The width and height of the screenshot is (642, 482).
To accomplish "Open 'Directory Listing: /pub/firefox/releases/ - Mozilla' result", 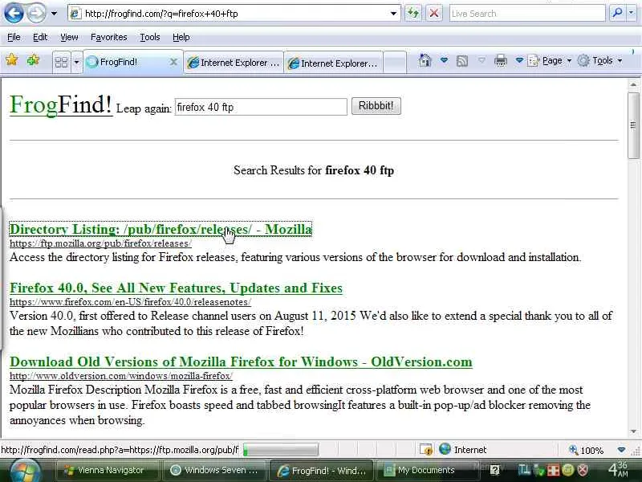I will click(160, 229).
